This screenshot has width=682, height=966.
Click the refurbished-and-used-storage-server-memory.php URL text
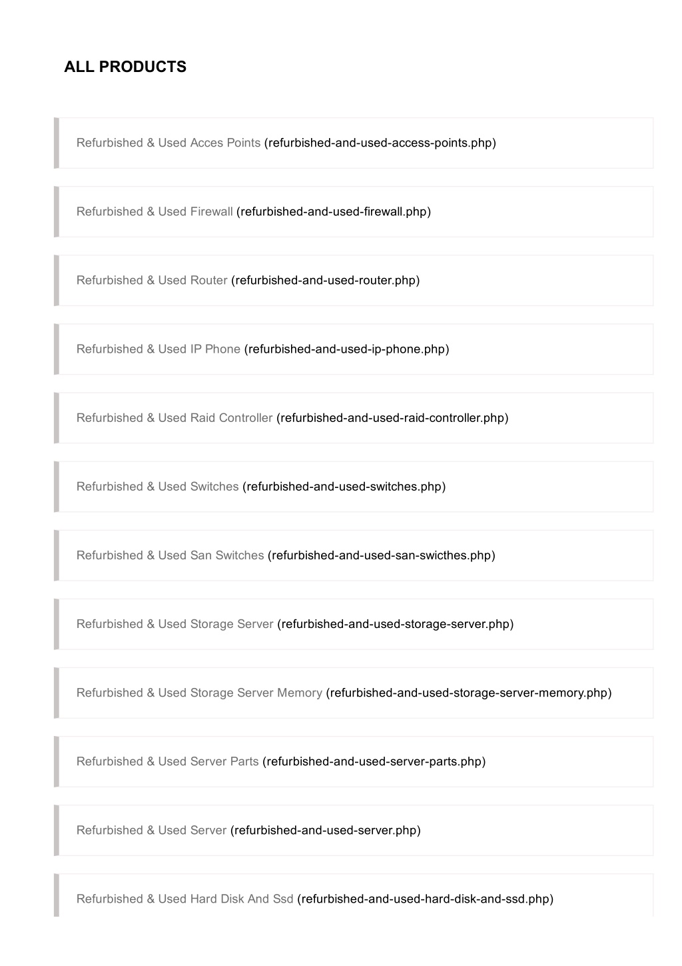[469, 692]
